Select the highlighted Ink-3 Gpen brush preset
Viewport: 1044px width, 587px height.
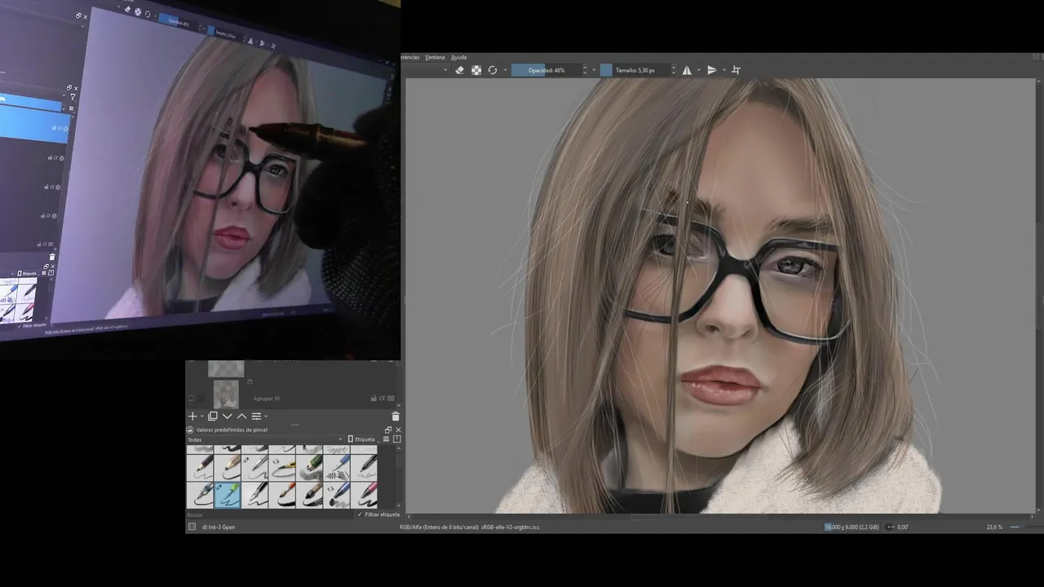pos(227,495)
